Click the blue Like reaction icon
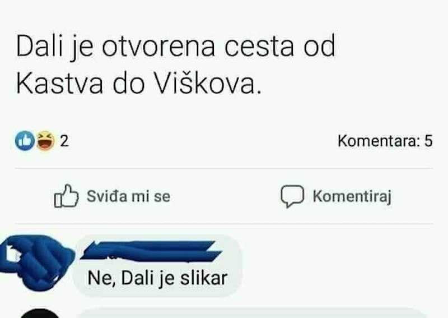 coord(25,141)
